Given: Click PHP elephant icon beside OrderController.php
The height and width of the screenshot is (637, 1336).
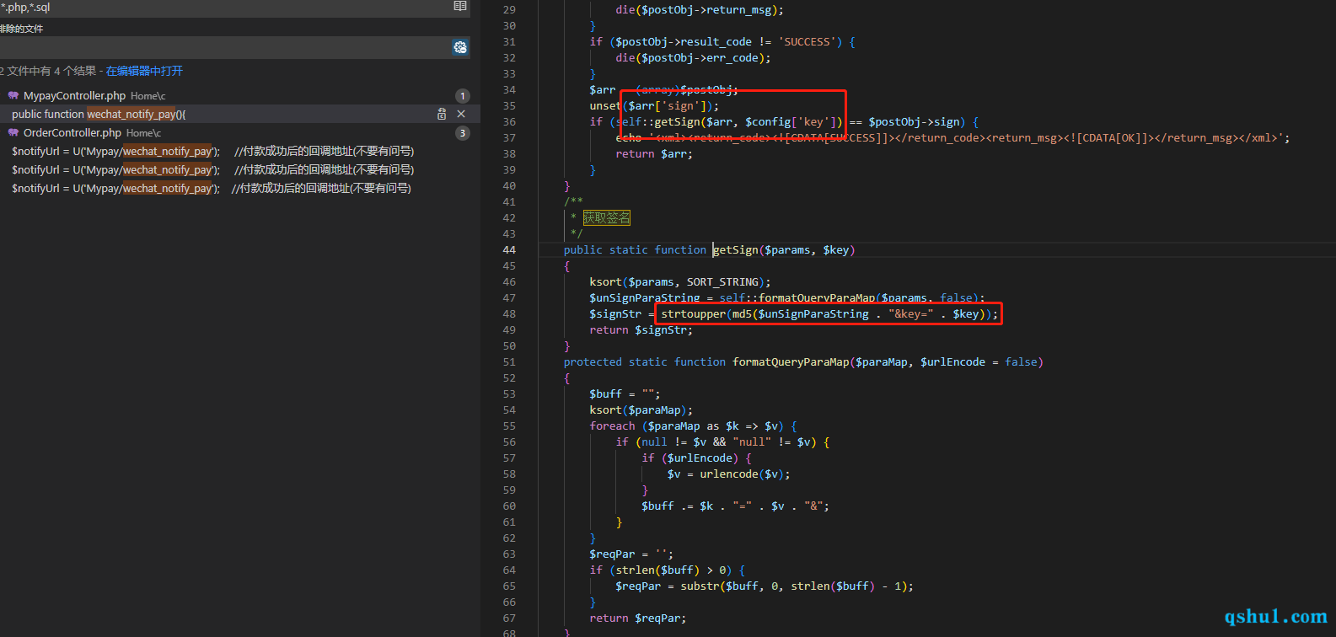Looking at the screenshot, I should coord(13,132).
